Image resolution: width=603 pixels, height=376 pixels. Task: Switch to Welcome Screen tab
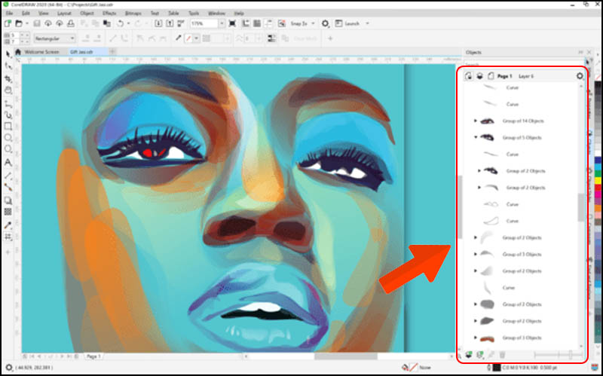point(41,52)
